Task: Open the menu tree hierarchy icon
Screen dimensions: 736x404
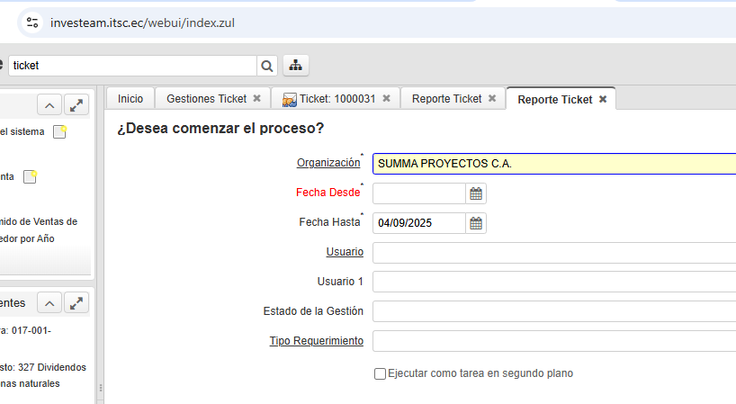Action: coord(296,66)
